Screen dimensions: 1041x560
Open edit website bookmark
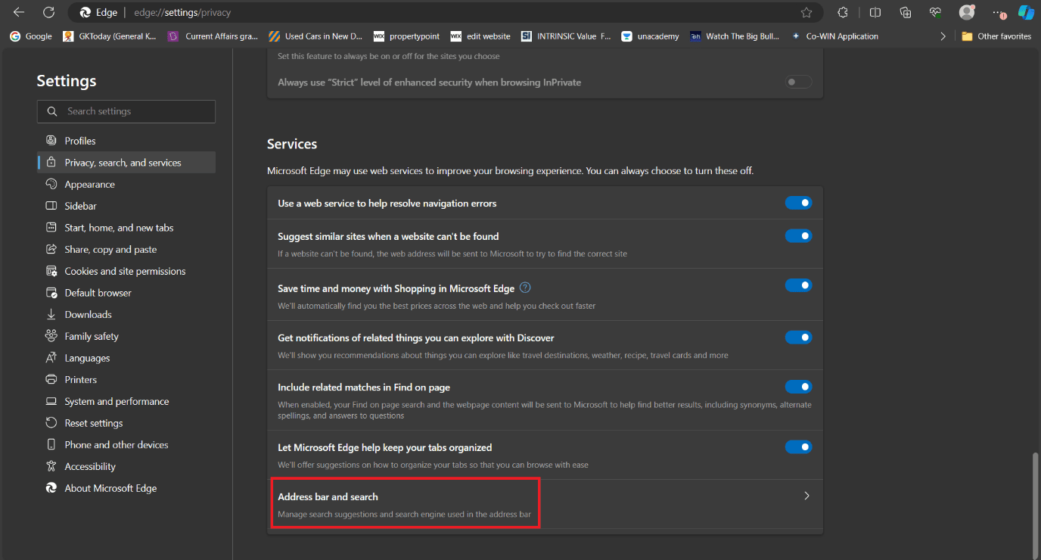coord(480,36)
